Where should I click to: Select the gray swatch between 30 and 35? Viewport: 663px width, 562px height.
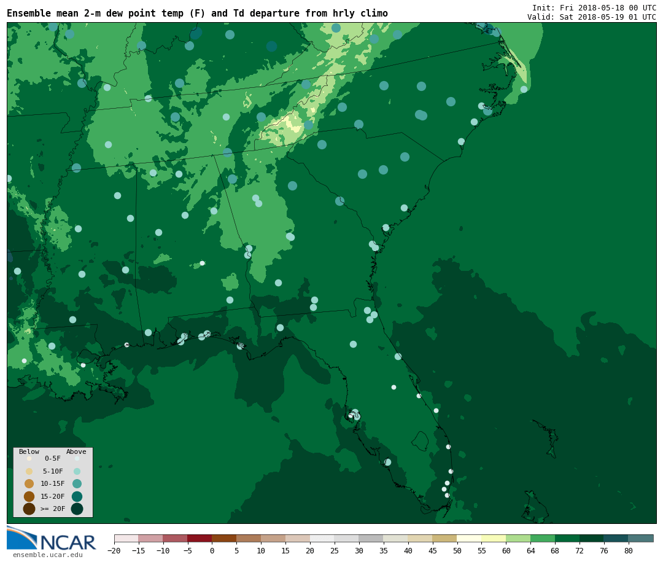[x=371, y=538]
